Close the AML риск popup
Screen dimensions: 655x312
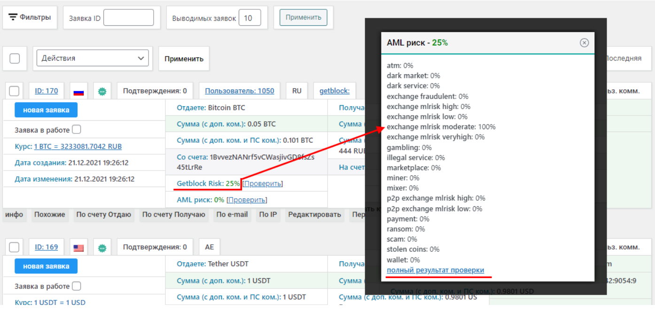tap(584, 43)
